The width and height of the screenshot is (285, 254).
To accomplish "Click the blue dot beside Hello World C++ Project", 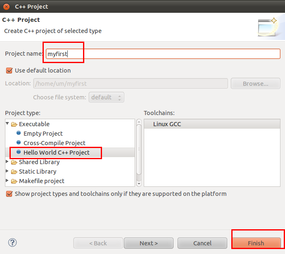I will click(19, 152).
